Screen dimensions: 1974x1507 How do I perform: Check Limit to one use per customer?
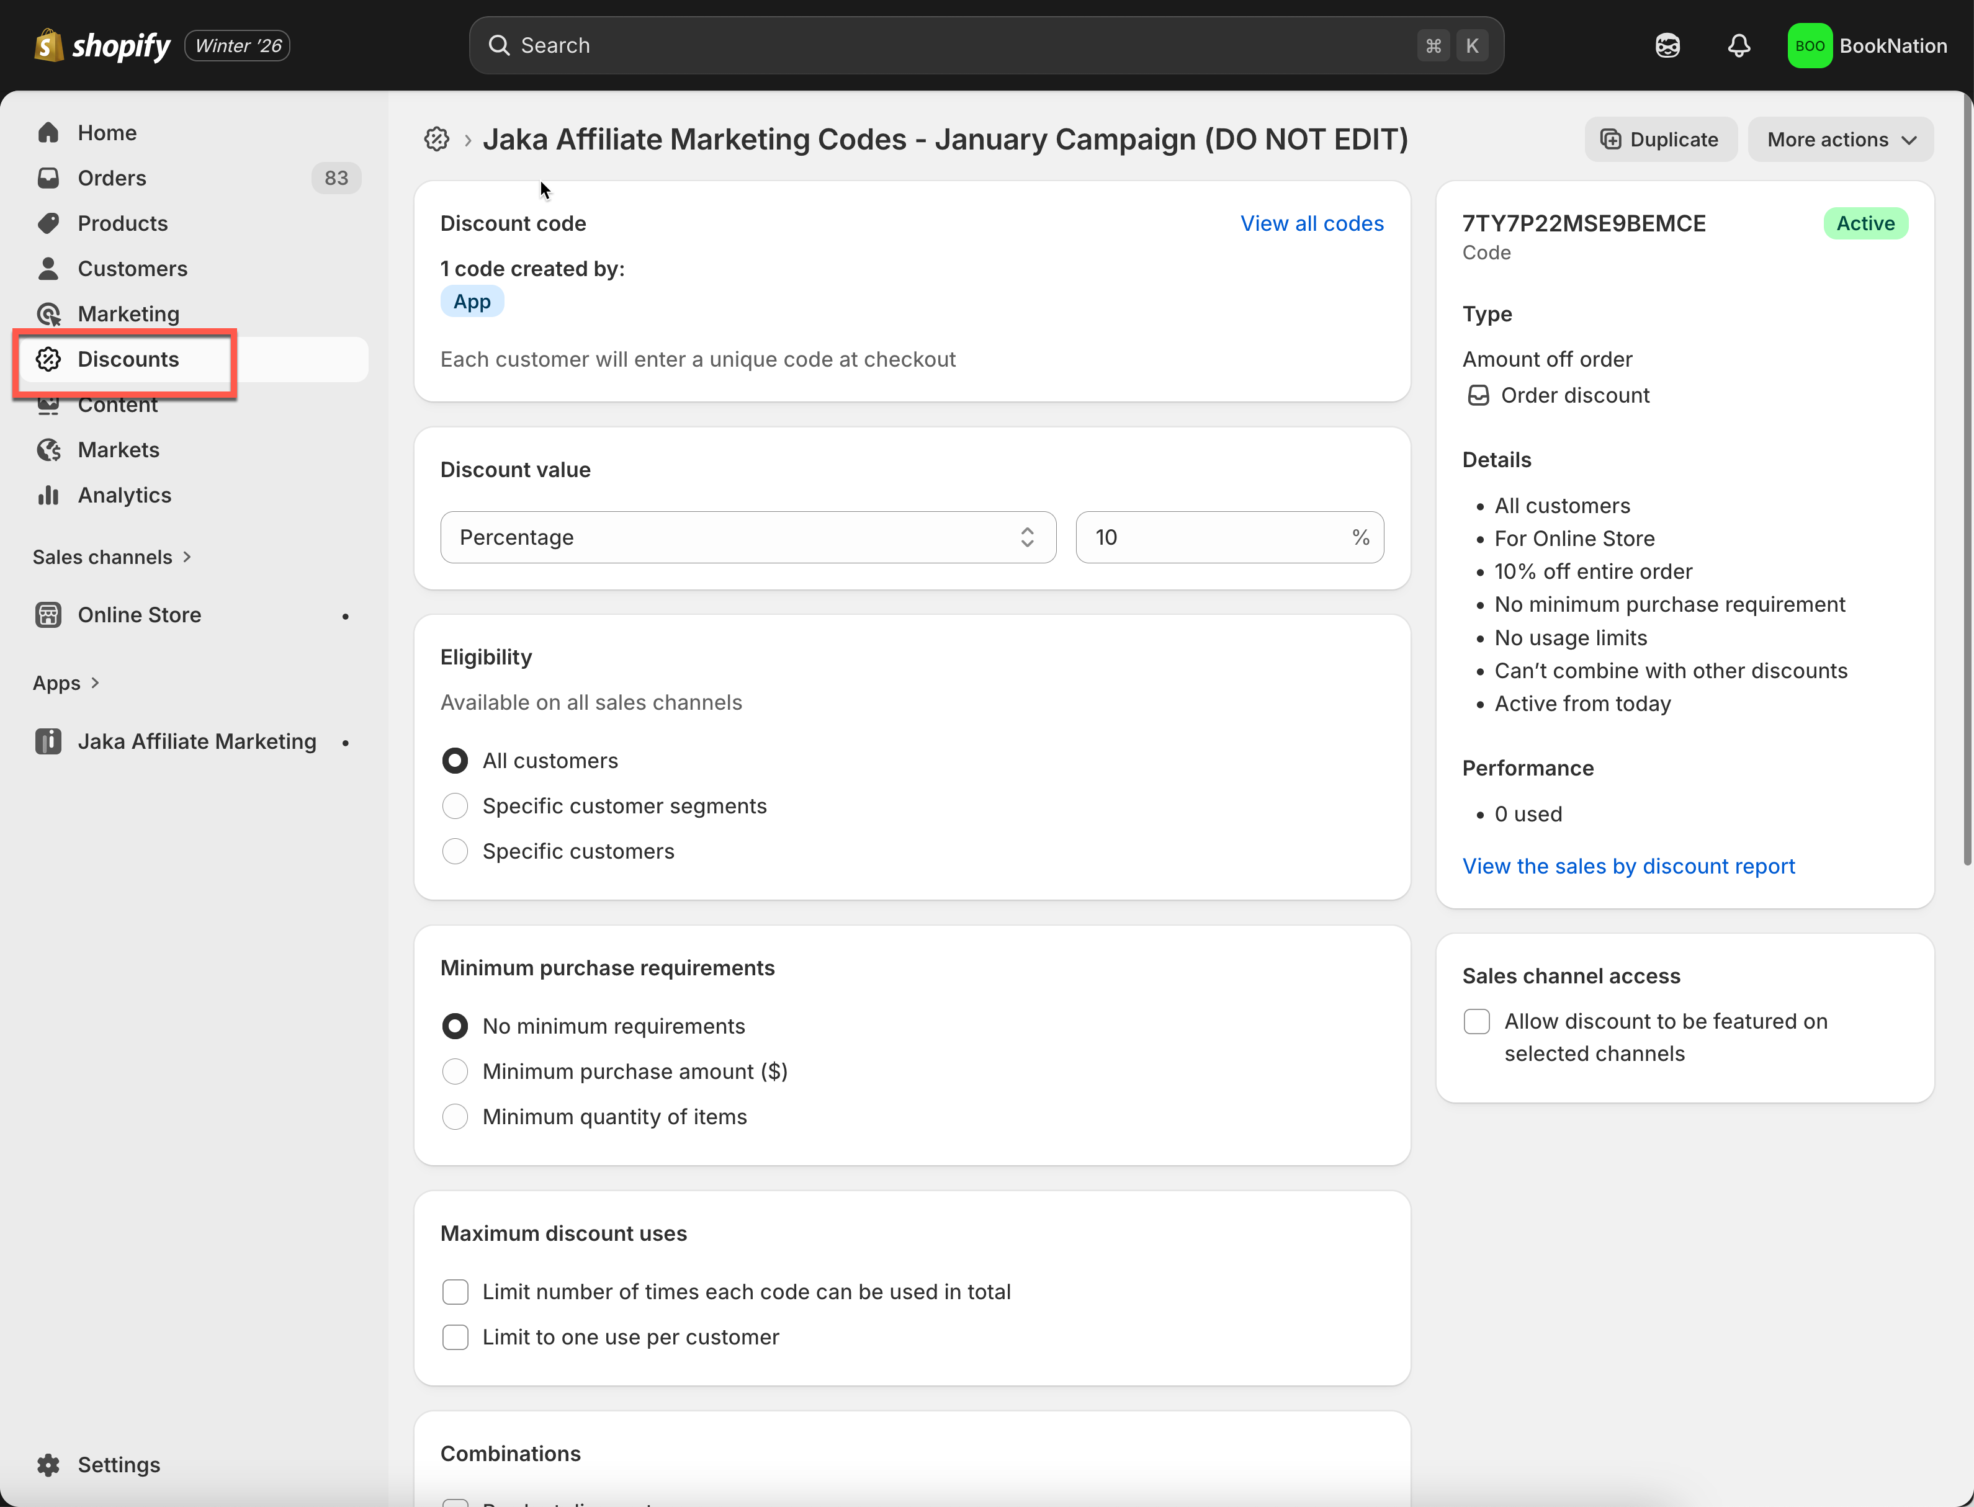pos(455,1338)
